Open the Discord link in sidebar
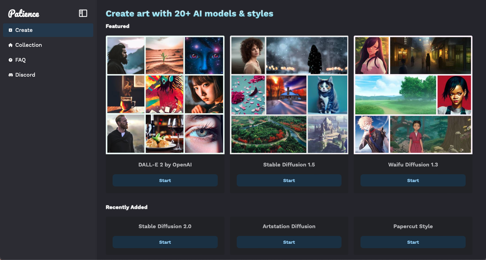 point(25,75)
